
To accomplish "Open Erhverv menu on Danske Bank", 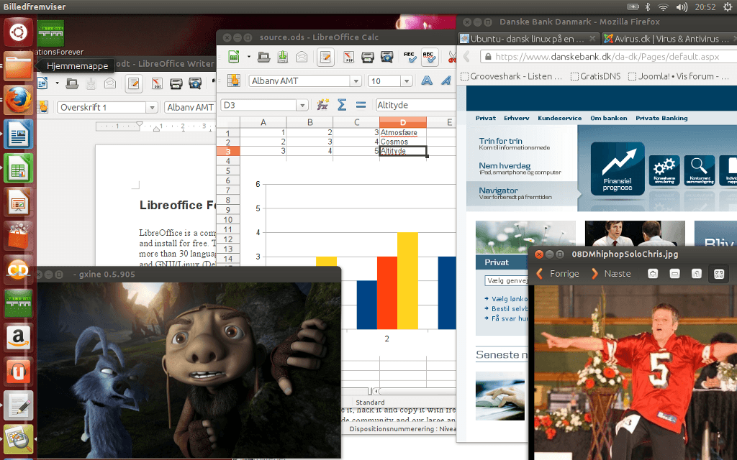I will (517, 119).
